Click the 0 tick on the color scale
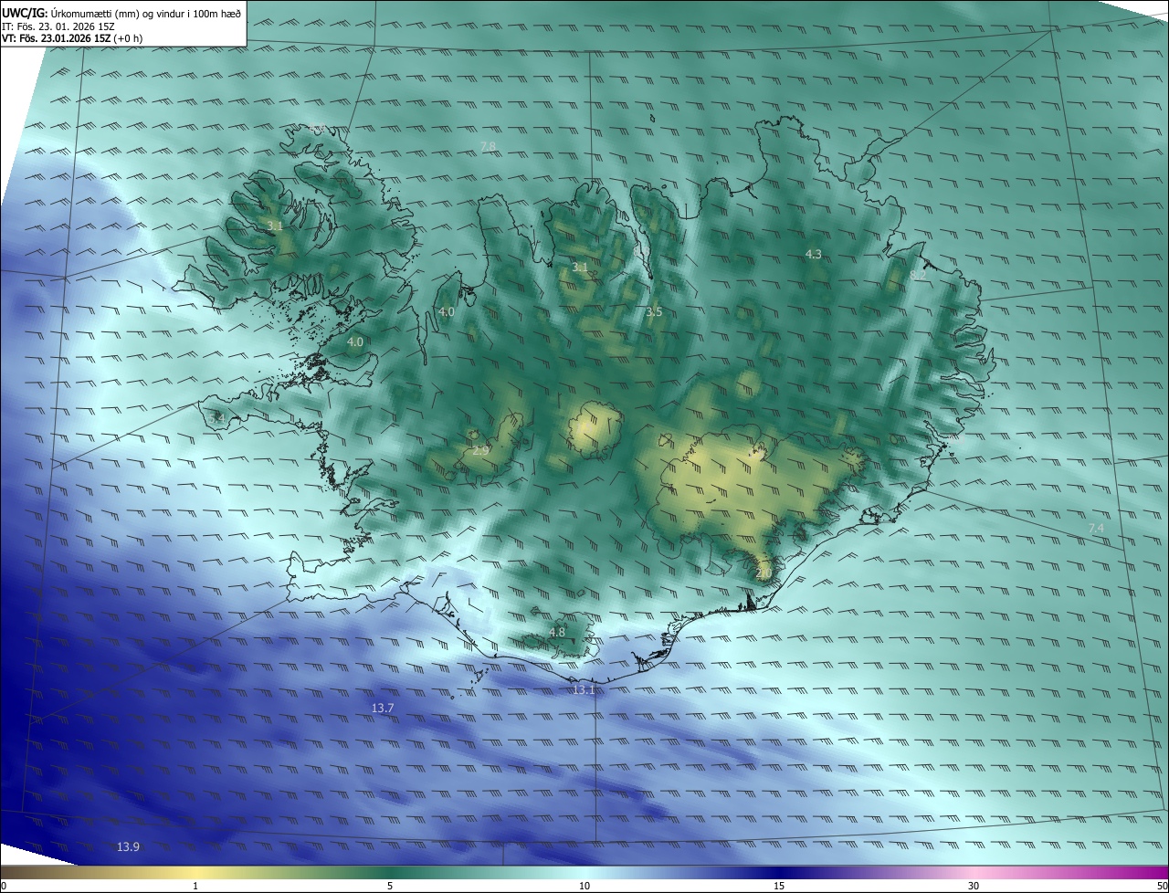The height and width of the screenshot is (893, 1169). tap(4, 886)
